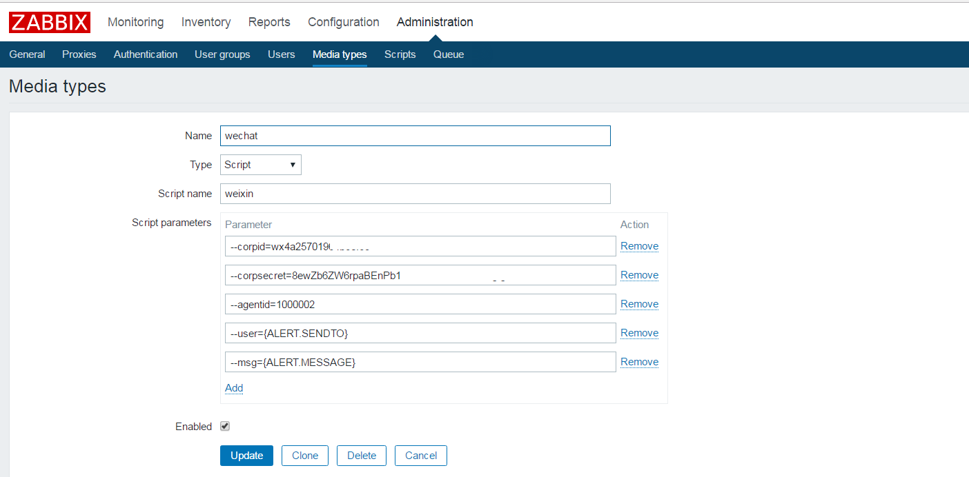
Task: Add a new script parameter
Action: 234,388
